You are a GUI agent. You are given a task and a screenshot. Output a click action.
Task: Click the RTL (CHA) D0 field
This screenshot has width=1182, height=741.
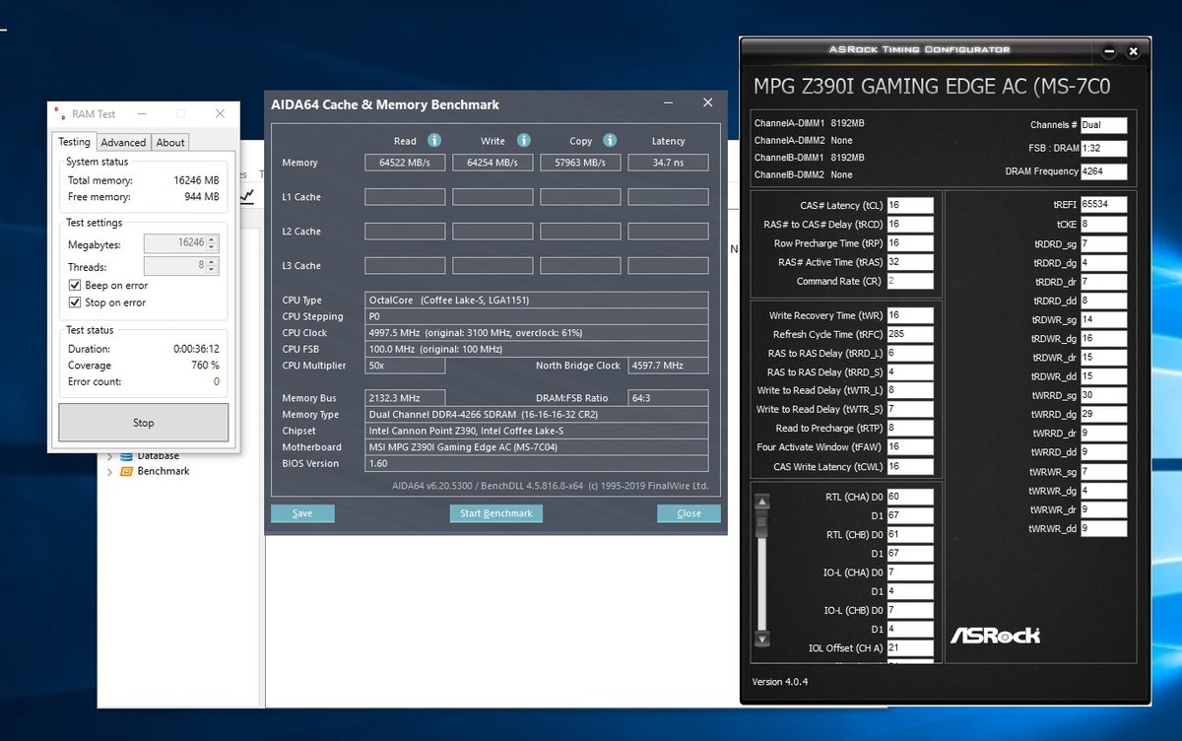[910, 497]
